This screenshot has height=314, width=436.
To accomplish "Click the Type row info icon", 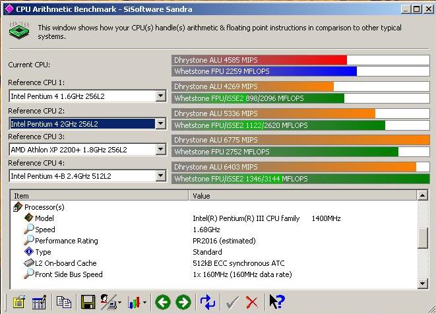I will pos(29,251).
